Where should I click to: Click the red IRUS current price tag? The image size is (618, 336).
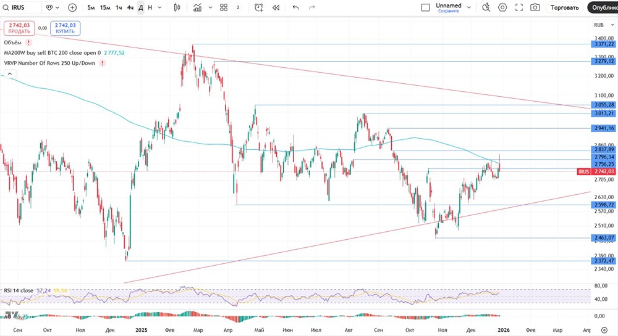pyautogui.click(x=596, y=172)
